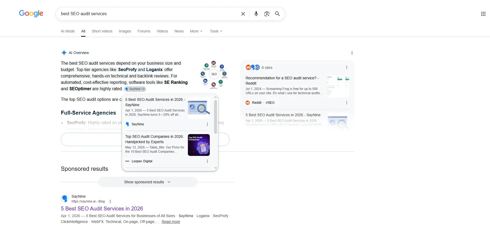Click the popup scrollbar up arrow
Viewport: 490px width, 232px height.
coord(215,97)
